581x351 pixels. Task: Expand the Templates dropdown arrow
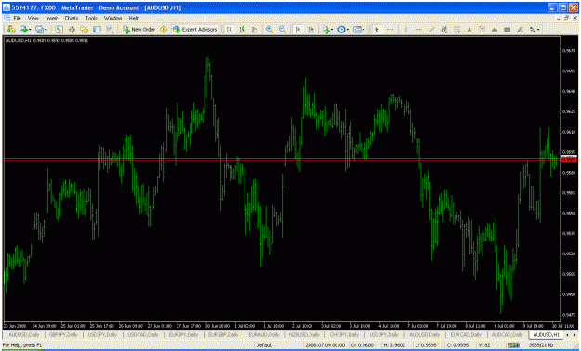coord(363,30)
